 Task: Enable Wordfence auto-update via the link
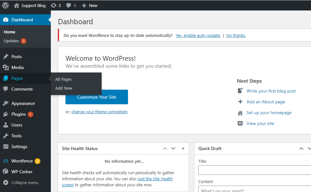point(198,35)
